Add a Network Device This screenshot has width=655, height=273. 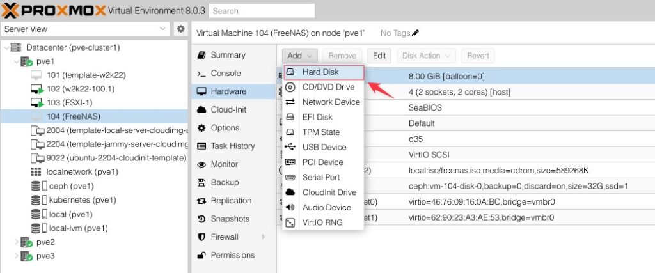(x=323, y=102)
